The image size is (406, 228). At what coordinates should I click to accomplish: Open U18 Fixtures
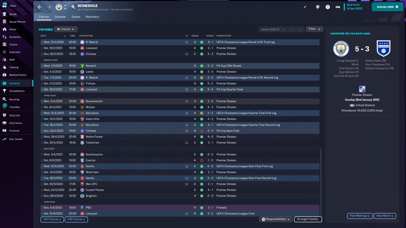(x=76, y=219)
